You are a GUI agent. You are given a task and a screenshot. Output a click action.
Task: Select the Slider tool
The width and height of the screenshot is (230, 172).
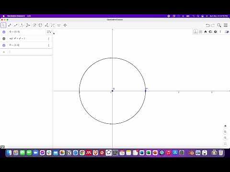[59, 25]
